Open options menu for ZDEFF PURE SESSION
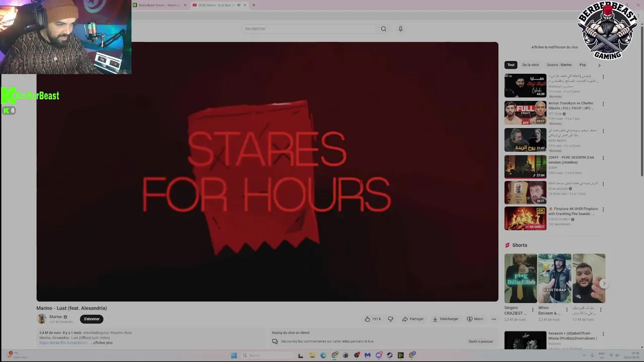Image resolution: width=644 pixels, height=362 pixels. tap(603, 158)
